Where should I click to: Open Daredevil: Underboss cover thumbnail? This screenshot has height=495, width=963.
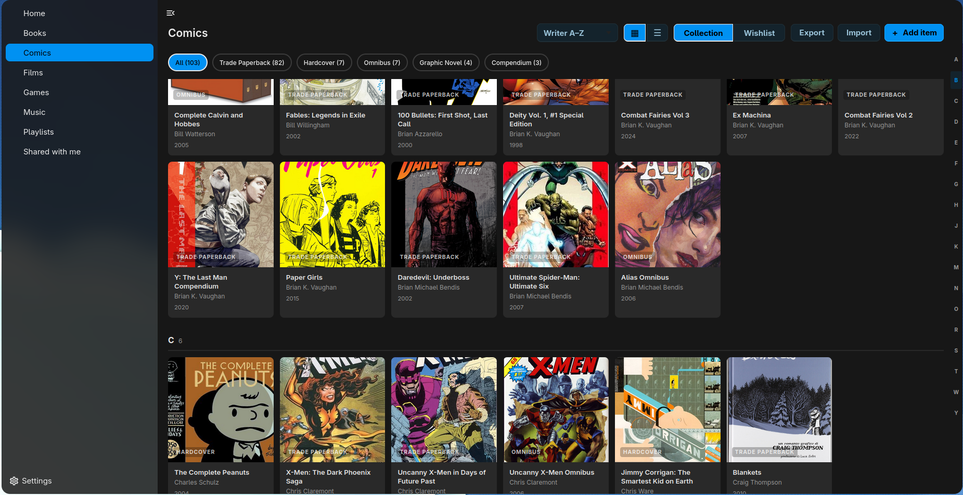point(444,214)
